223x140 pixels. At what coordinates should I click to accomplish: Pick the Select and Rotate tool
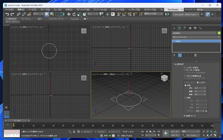coord(74,14)
